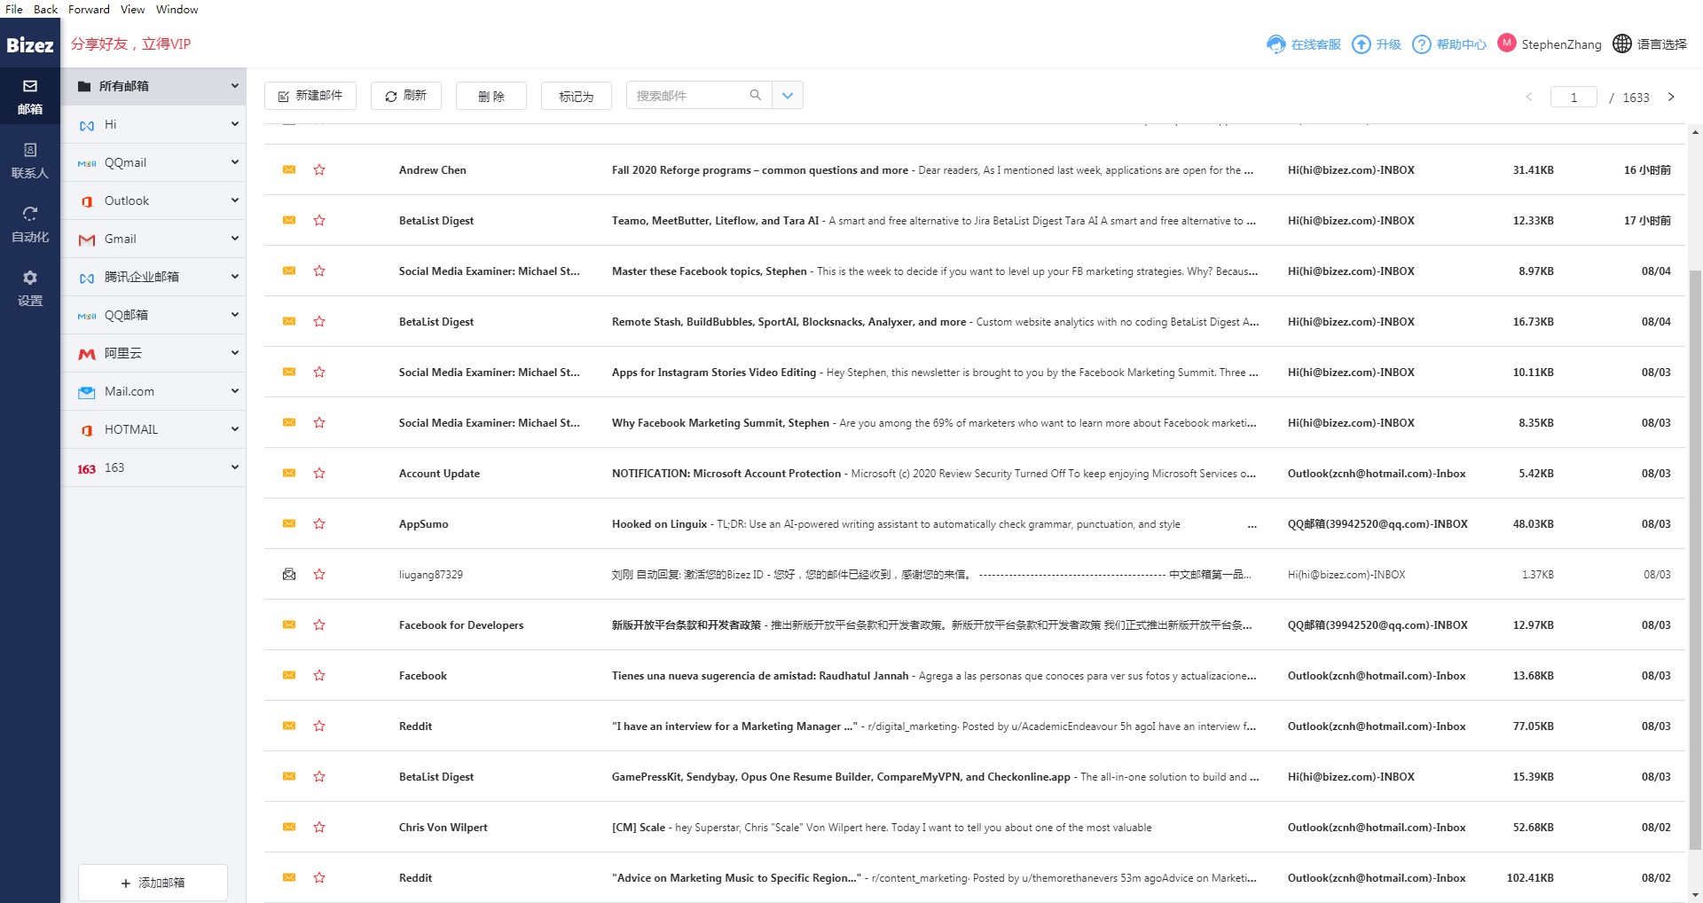Screen dimensions: 1703x903
Task: Expand the Outlook mailbox chevron
Action: pyautogui.click(x=235, y=200)
